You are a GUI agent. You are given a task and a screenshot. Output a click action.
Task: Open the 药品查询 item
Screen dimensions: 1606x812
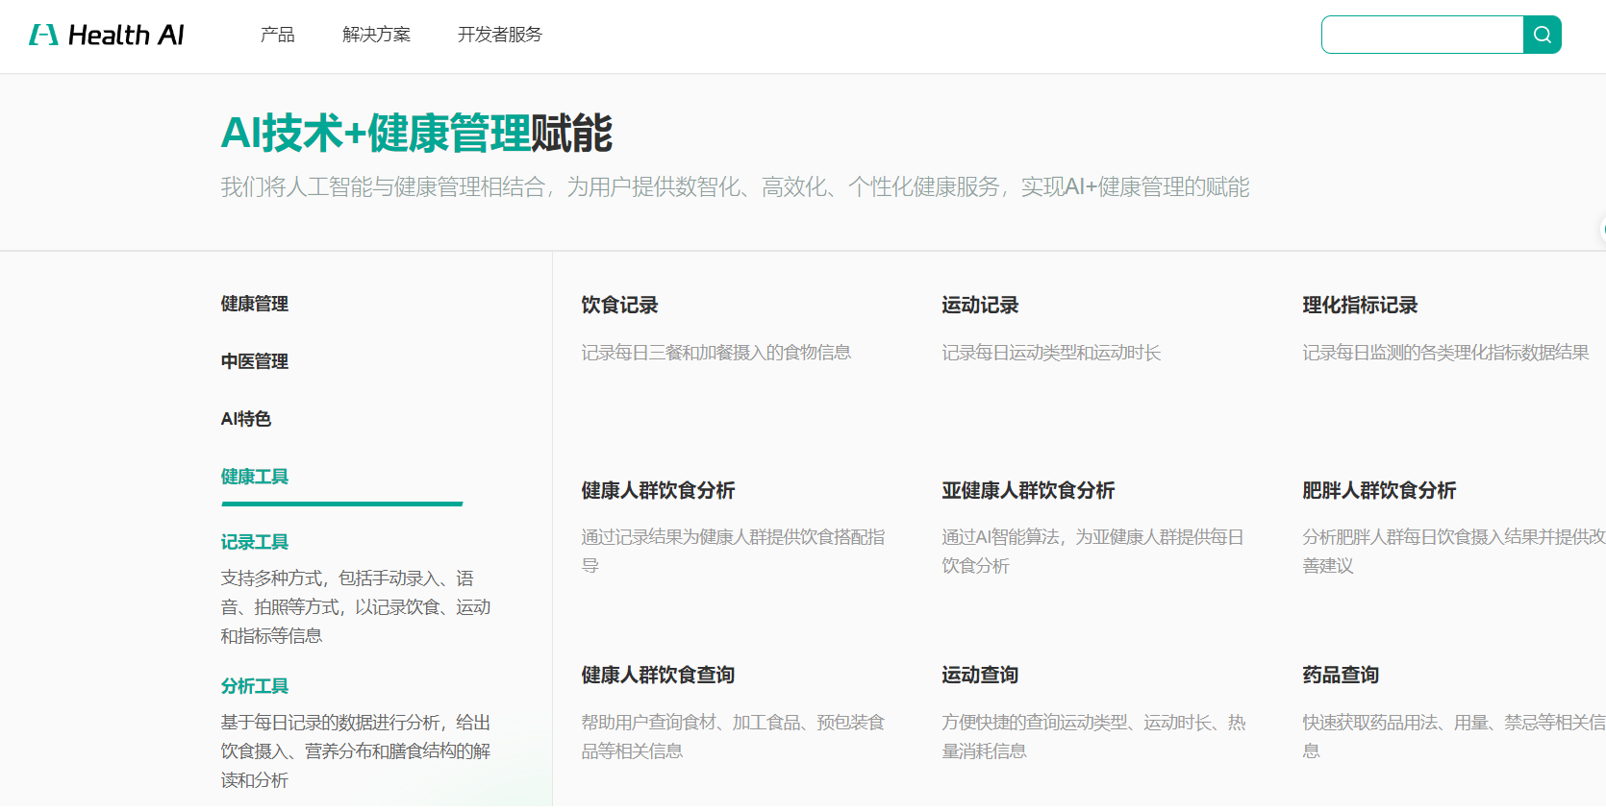1341,675
